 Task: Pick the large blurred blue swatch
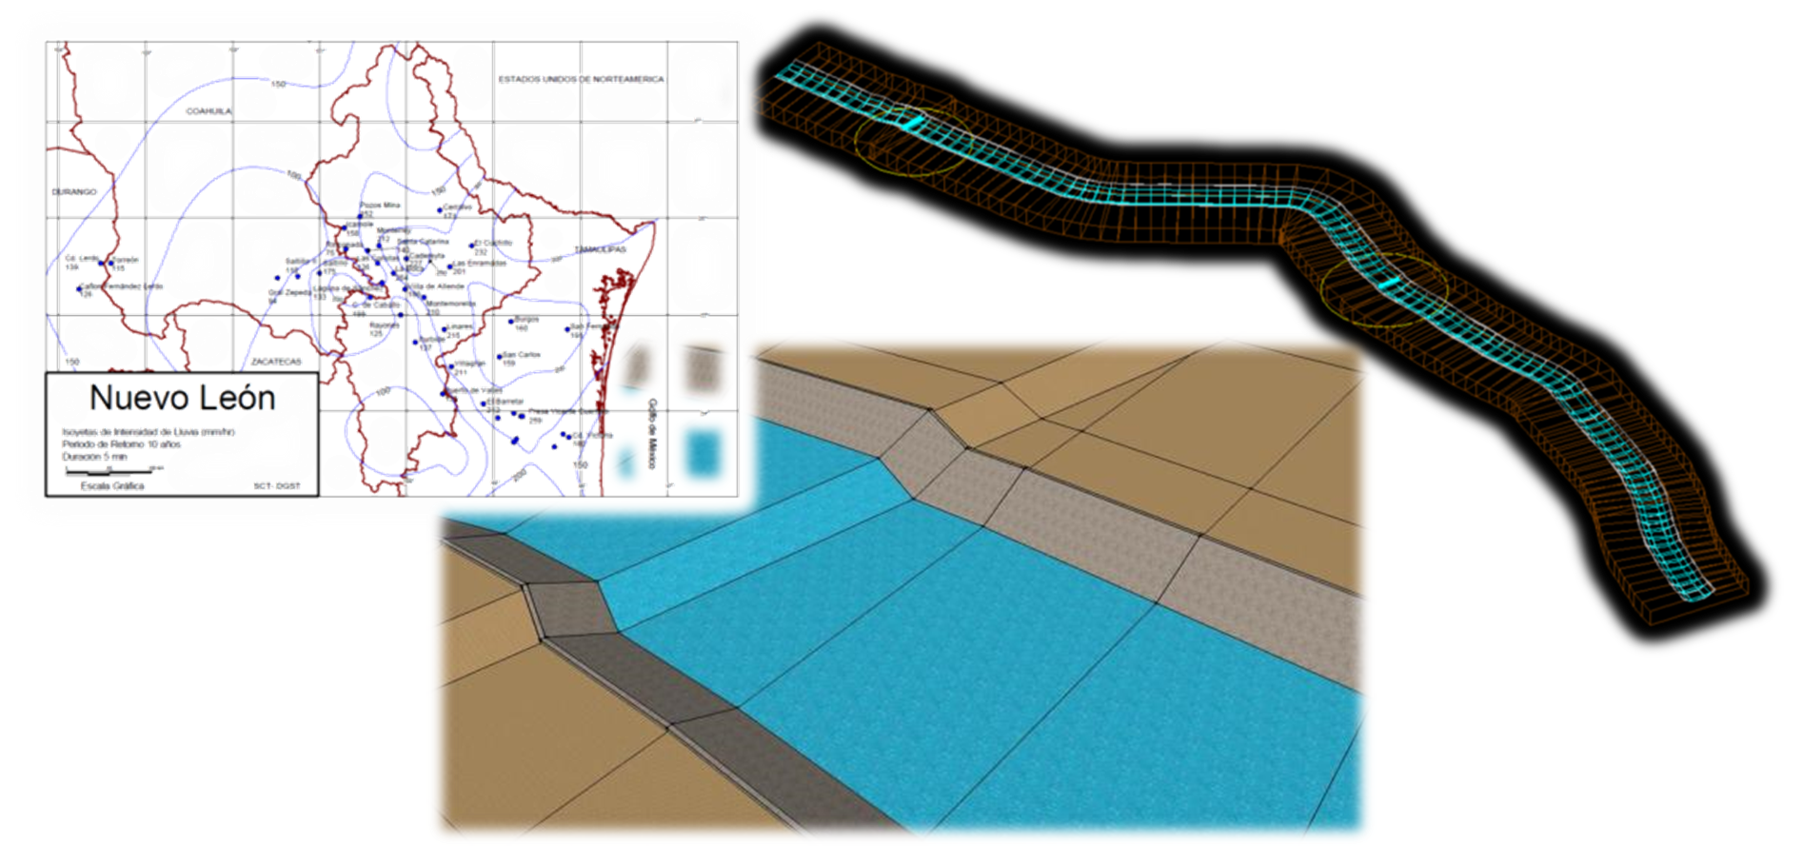click(704, 451)
